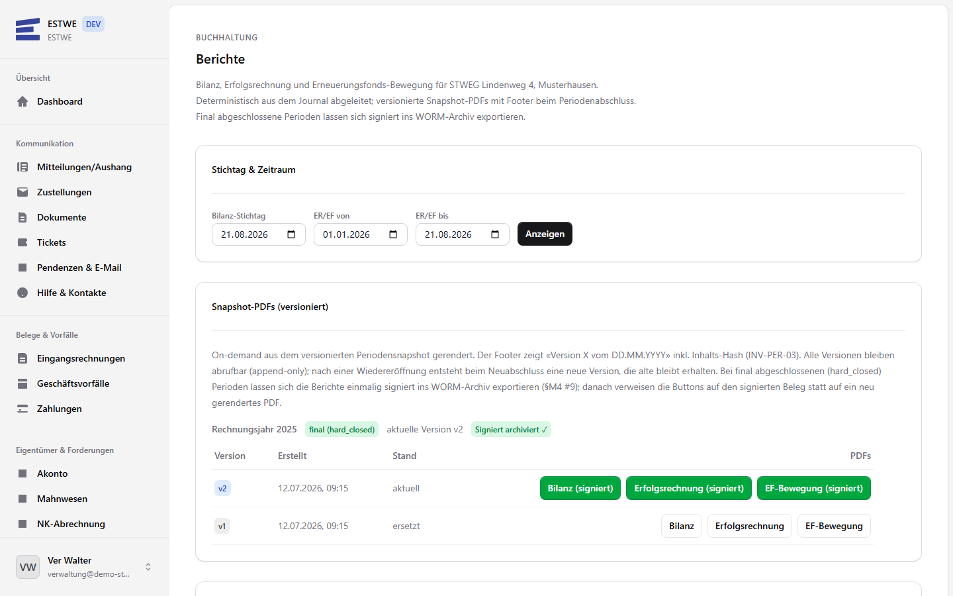Open Erfolgsrechnung (signiert) PDF
Screen dimensions: 953x596
(x=689, y=488)
